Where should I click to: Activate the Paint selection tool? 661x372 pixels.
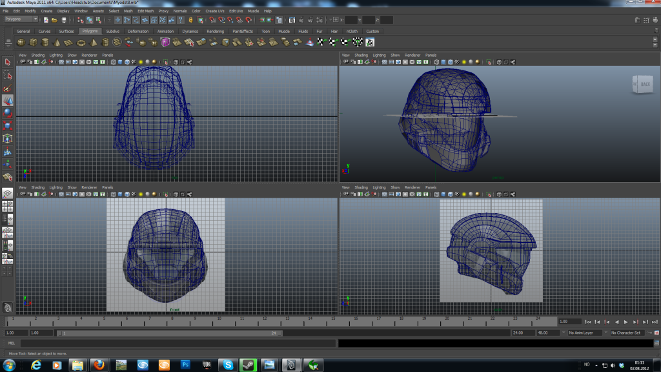[x=8, y=88]
